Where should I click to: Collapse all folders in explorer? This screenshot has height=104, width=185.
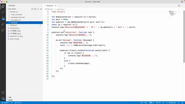click(x=41, y=9)
